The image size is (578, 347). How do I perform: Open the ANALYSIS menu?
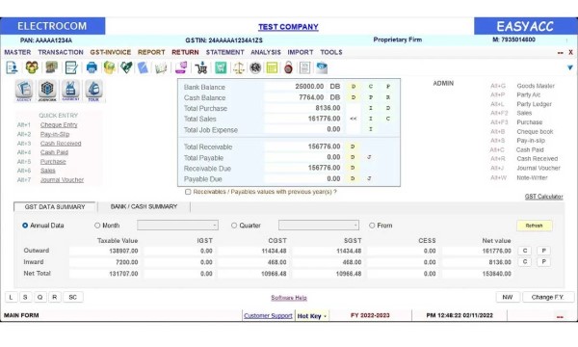click(266, 52)
